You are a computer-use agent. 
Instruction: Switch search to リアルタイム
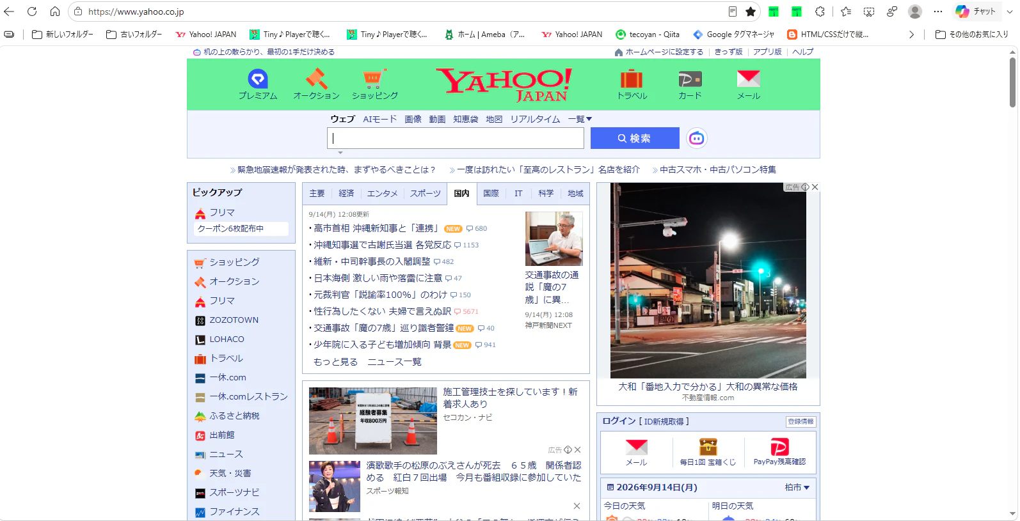pyautogui.click(x=535, y=119)
